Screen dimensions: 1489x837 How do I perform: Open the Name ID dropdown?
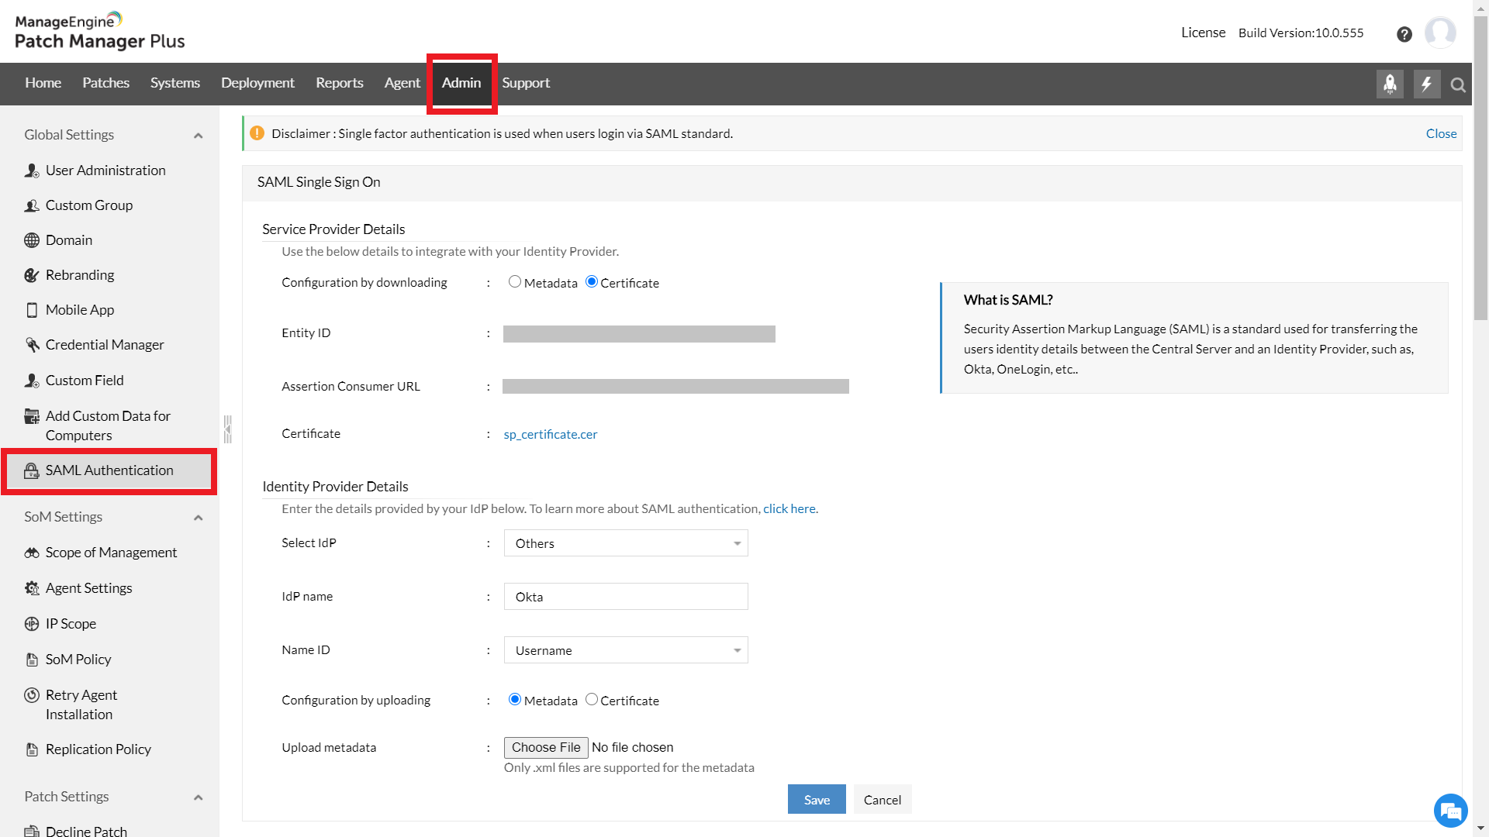click(x=626, y=650)
